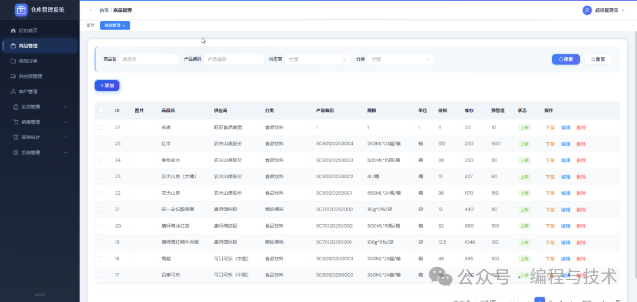The image size is (637, 302).
Task: Focus the 产品编码 input field
Action: click(x=234, y=60)
